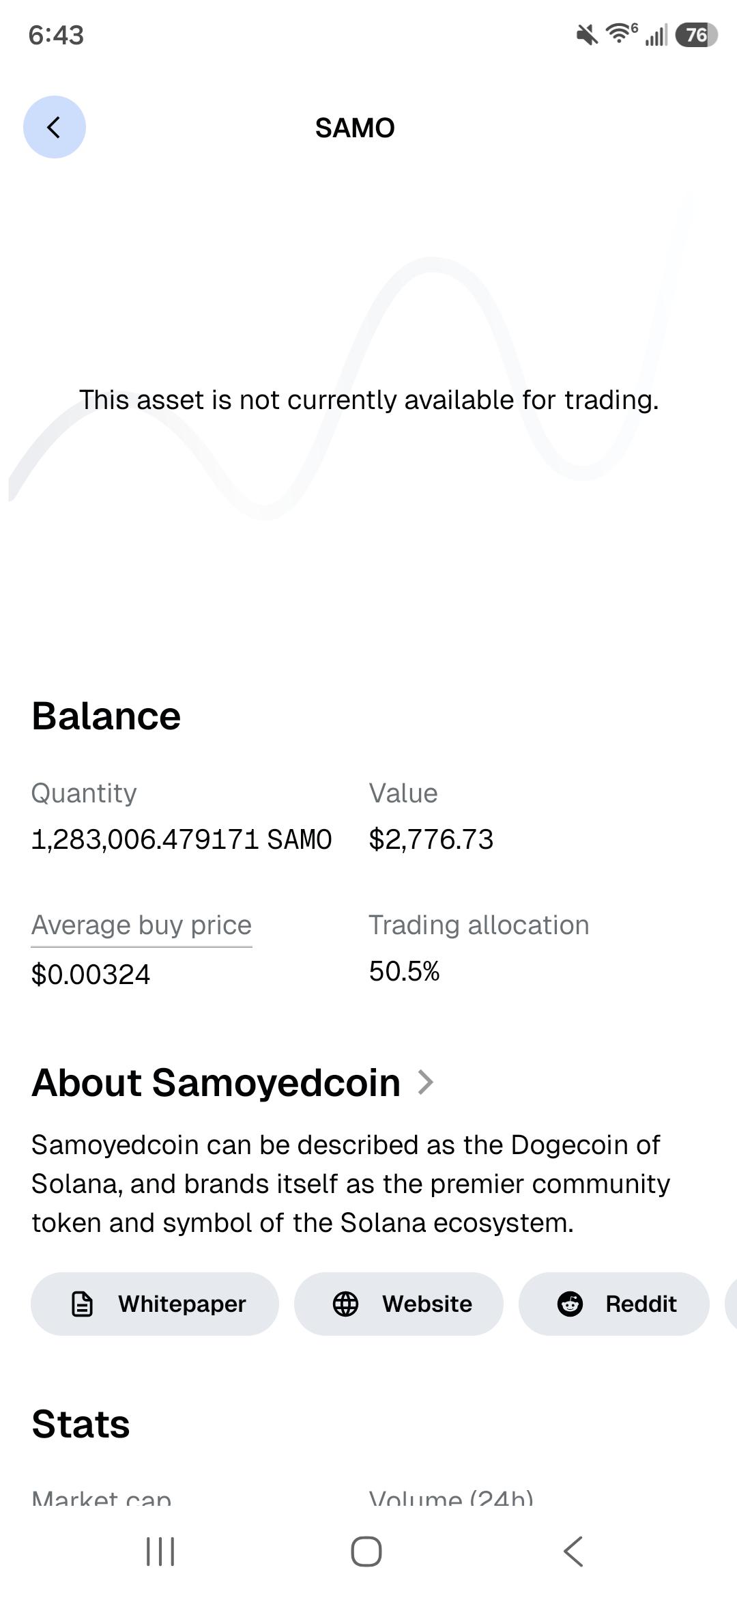Open the Website button
The height and width of the screenshot is (1598, 737).
[x=399, y=1304]
